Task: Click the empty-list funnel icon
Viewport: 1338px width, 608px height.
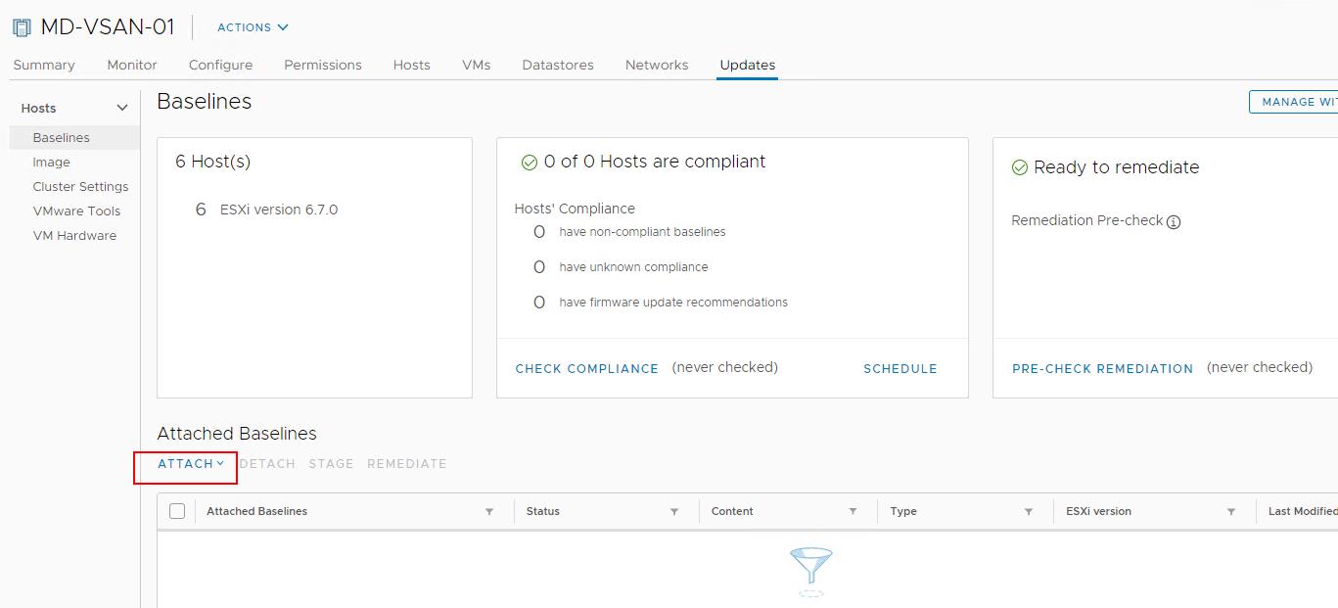Action: pos(810,572)
